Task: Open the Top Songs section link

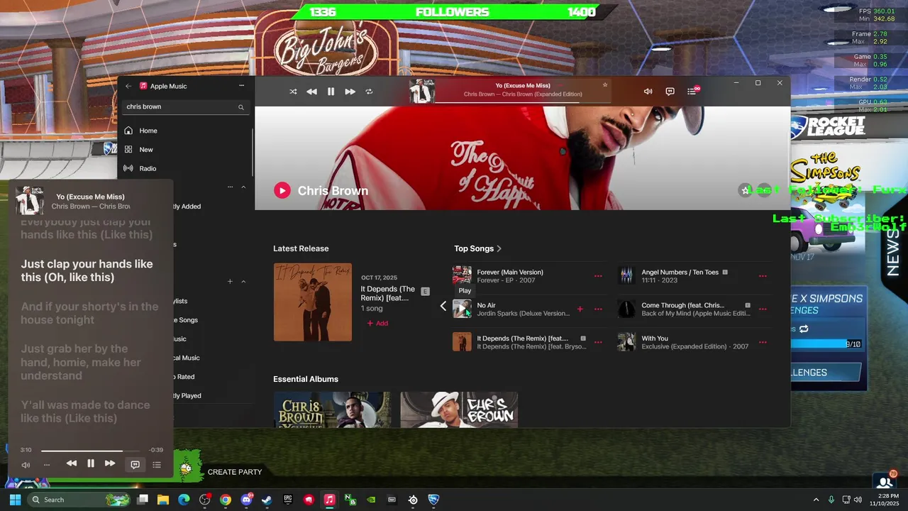Action: coord(478,248)
